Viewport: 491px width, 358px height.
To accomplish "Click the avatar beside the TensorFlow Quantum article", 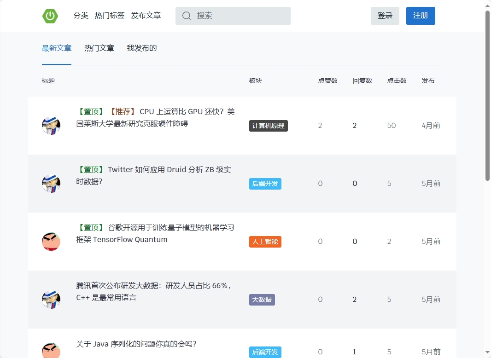I will [51, 242].
